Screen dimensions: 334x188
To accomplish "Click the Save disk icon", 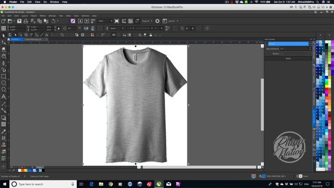I will coord(19,21).
